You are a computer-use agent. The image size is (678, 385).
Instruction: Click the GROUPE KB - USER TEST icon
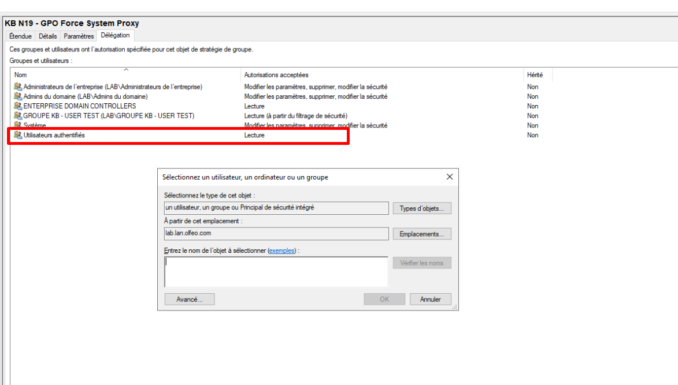pos(18,116)
